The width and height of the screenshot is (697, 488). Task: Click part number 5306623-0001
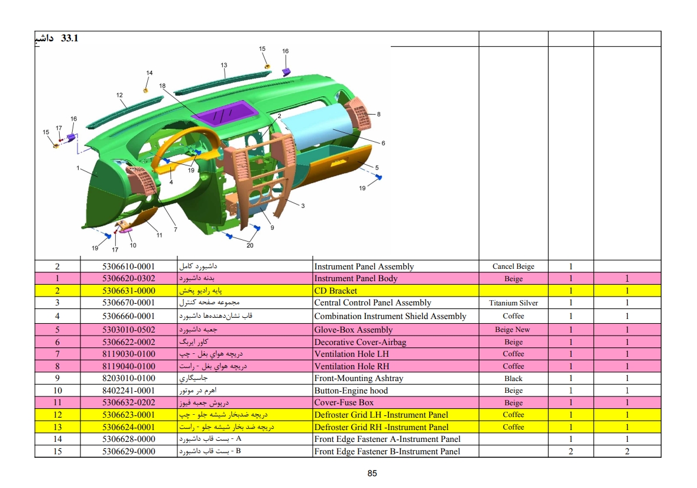click(x=128, y=415)
